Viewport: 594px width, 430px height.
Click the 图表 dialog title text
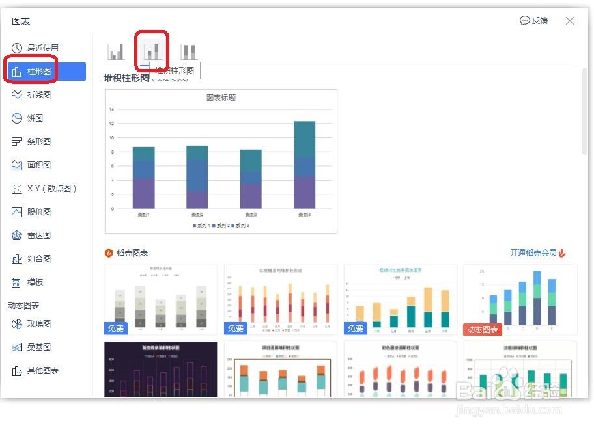pyautogui.click(x=21, y=21)
